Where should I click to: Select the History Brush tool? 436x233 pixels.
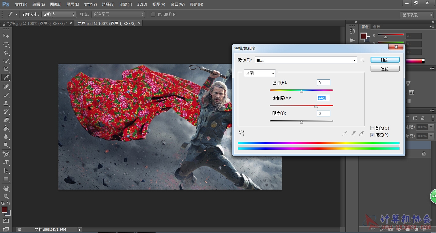pyautogui.click(x=6, y=112)
